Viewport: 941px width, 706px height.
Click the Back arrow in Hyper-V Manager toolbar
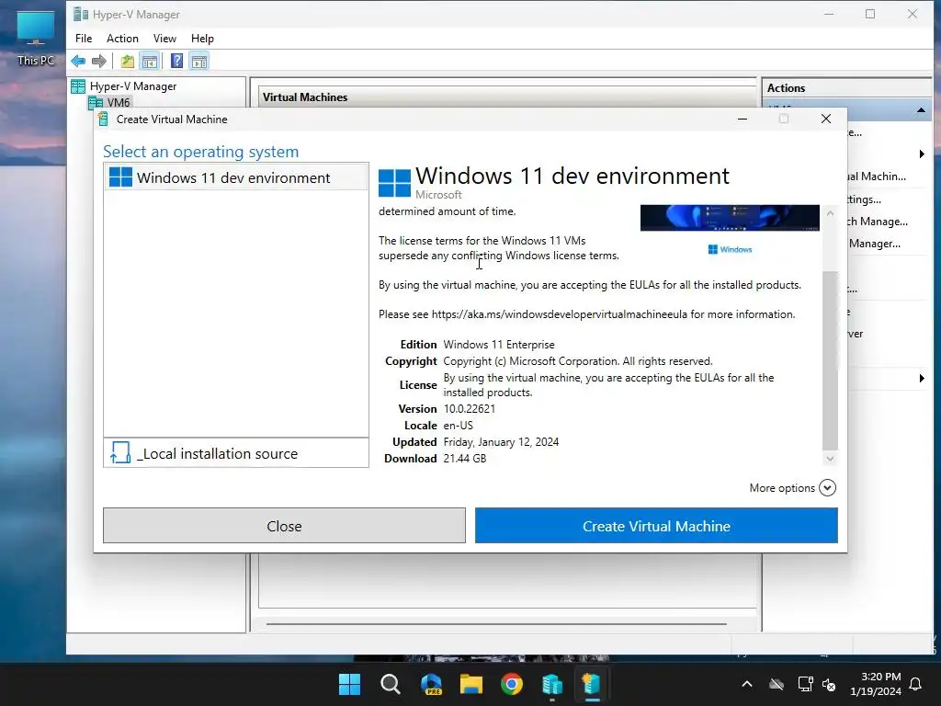[78, 61]
